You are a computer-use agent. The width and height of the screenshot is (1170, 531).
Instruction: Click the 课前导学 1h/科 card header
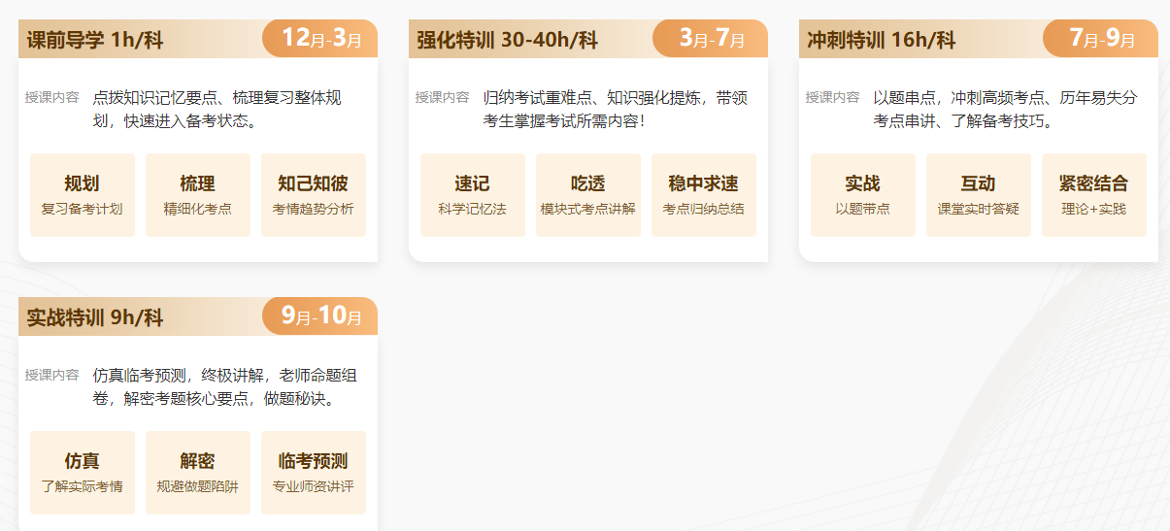pyautogui.click(x=95, y=40)
